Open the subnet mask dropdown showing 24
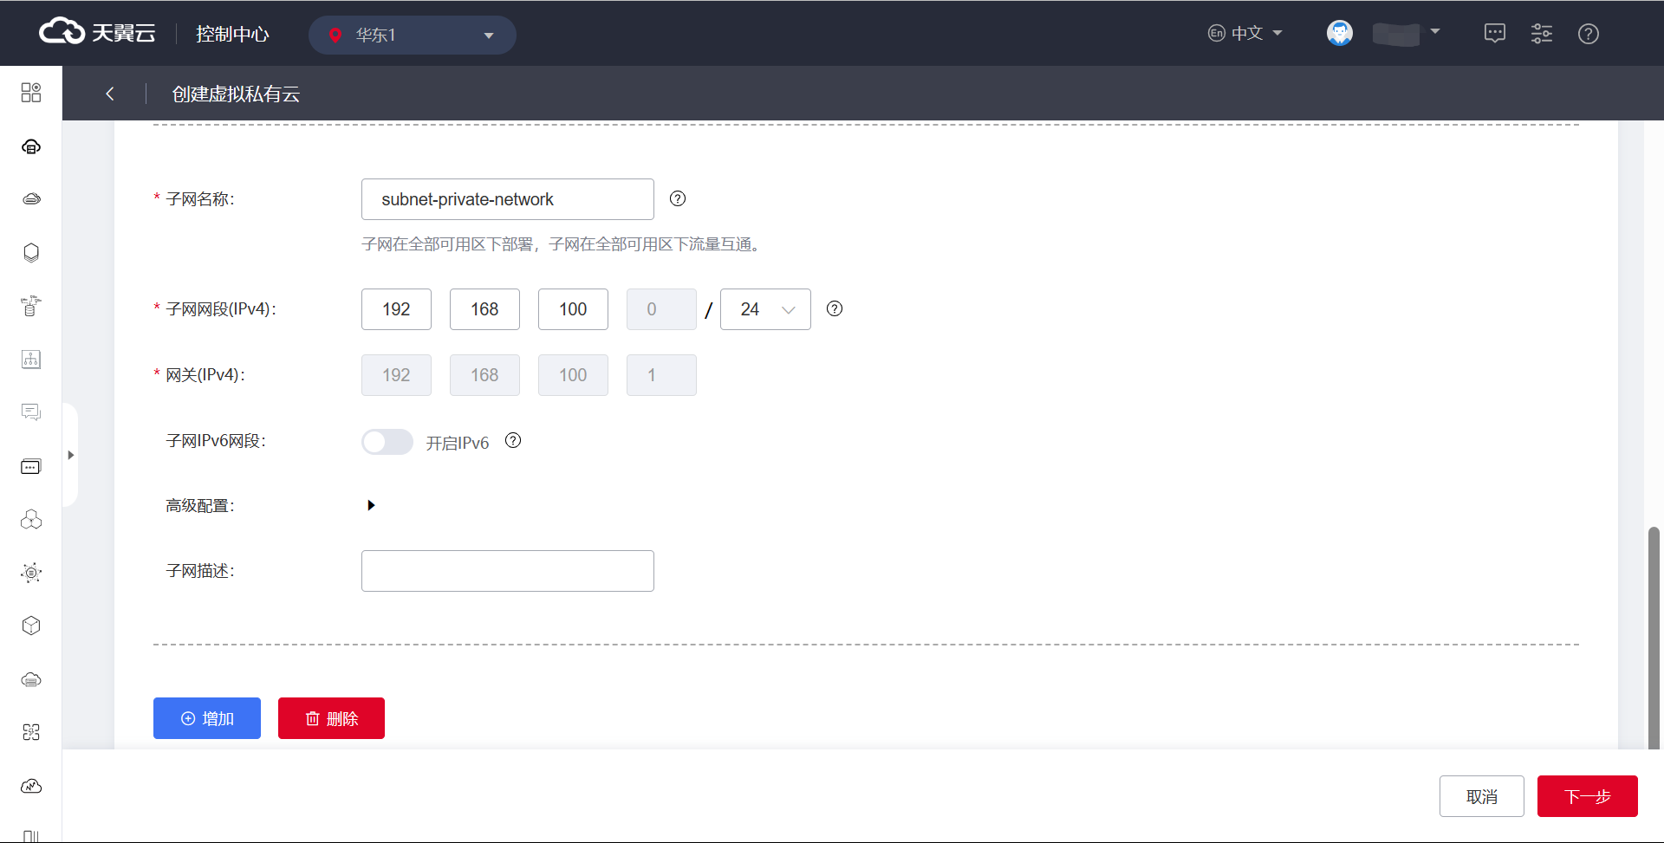 pyautogui.click(x=765, y=309)
